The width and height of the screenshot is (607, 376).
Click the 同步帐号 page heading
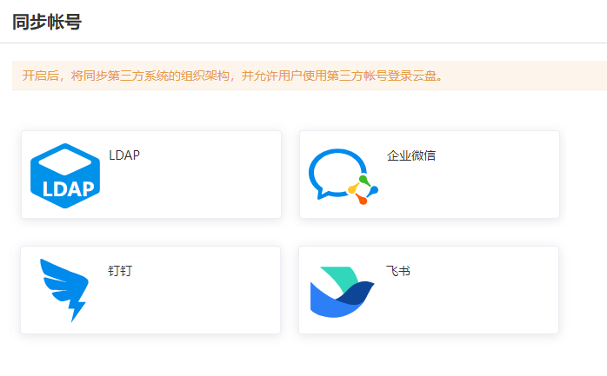coord(47,22)
